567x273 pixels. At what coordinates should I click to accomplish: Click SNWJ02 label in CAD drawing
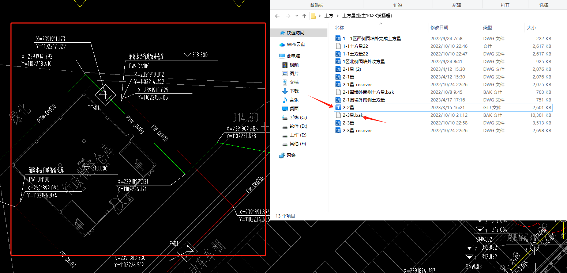[484, 239]
